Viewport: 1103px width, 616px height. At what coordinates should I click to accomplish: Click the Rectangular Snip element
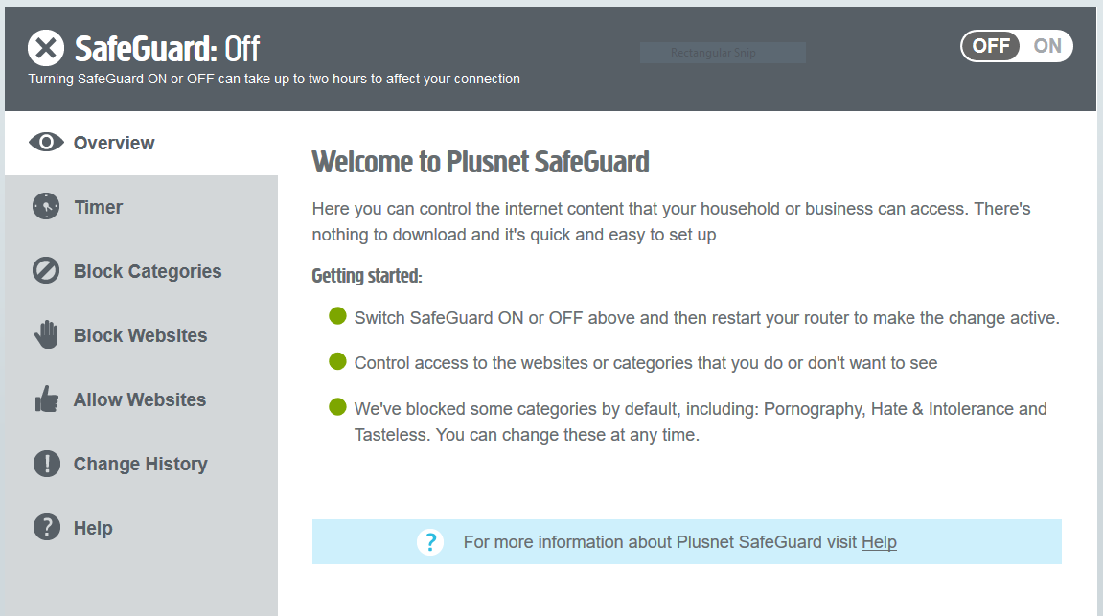[723, 52]
